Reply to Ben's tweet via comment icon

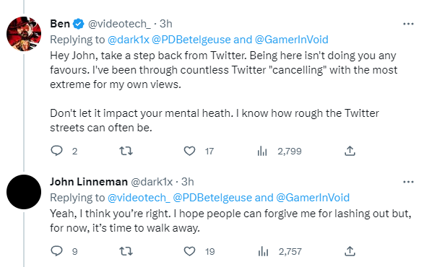[57, 151]
